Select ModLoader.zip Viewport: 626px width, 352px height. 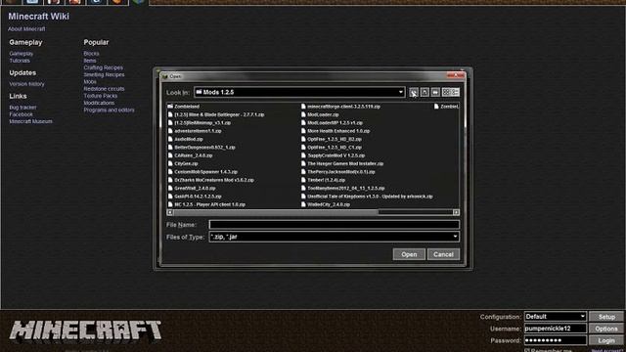click(x=320, y=114)
